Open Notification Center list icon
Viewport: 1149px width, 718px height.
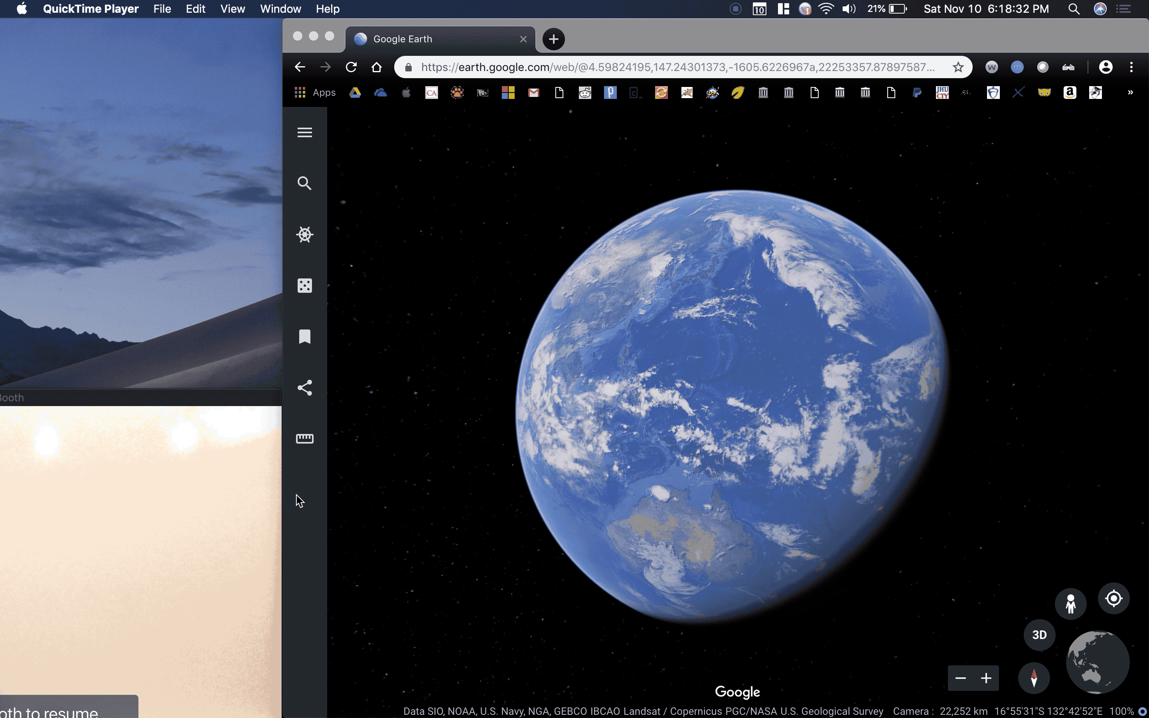1123,9
